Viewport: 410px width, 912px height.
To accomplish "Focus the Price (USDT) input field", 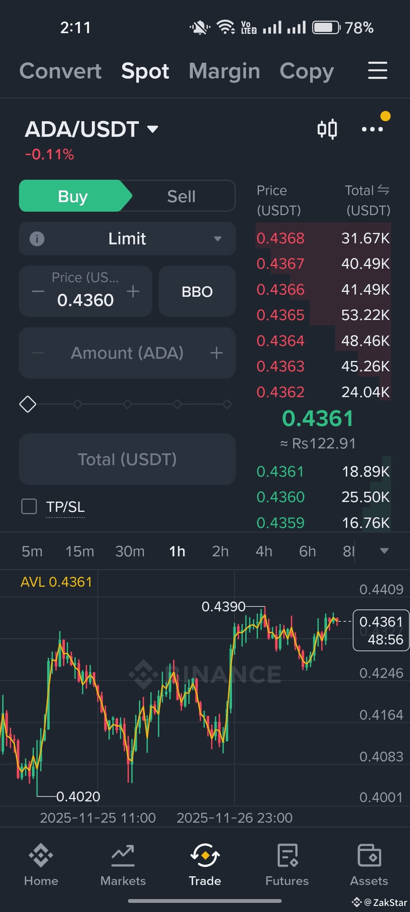I will 85,291.
